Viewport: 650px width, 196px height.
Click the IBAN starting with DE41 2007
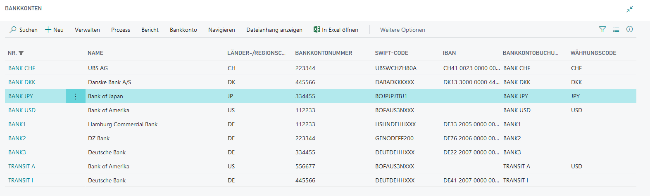click(x=471, y=180)
